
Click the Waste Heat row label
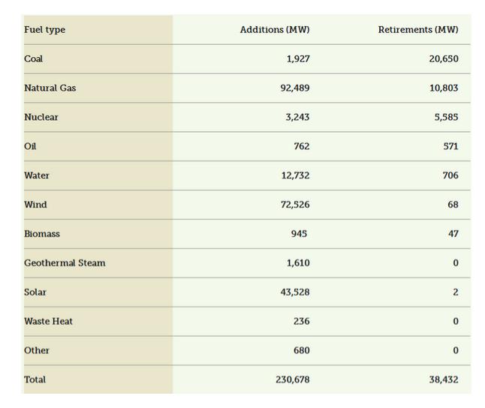point(48,322)
